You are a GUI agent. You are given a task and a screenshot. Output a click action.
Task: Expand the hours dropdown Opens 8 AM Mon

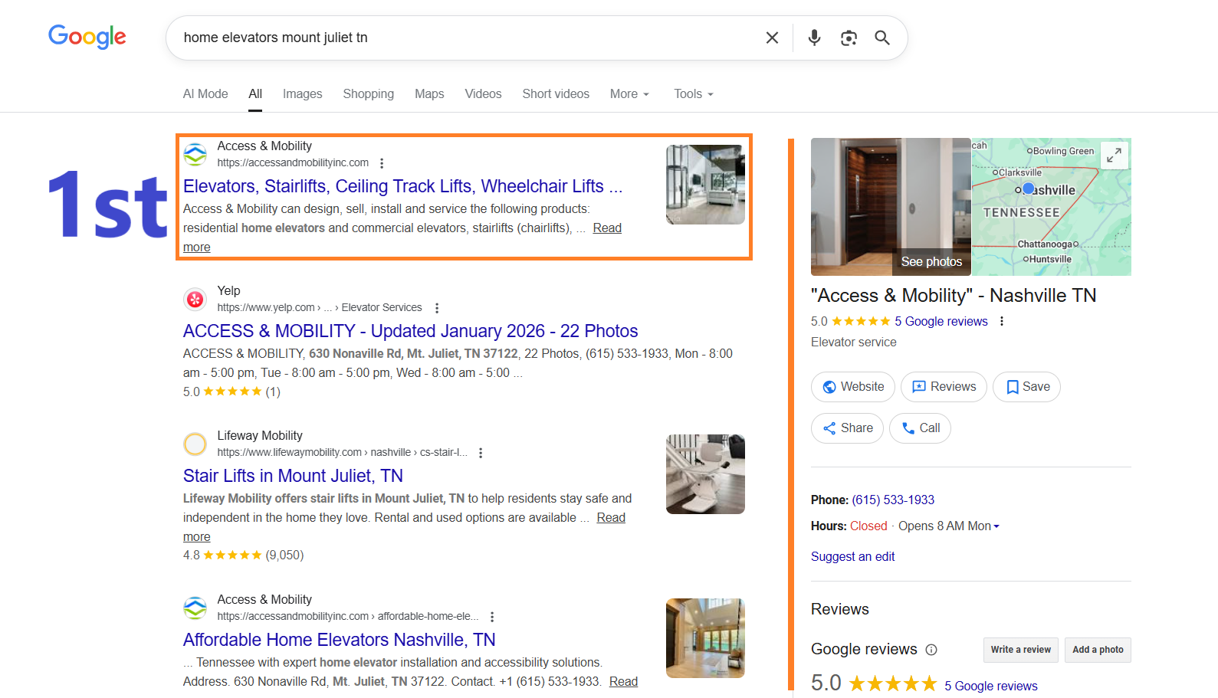tap(949, 526)
